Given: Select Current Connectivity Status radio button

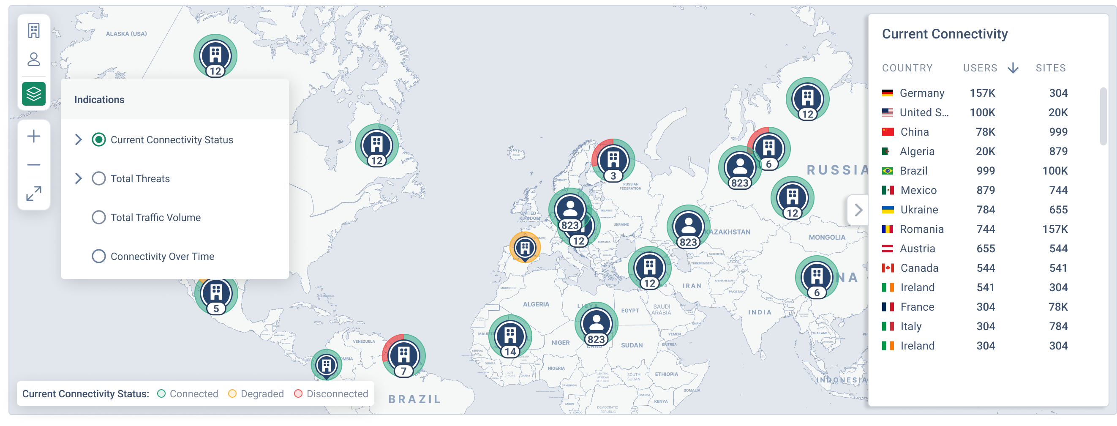Looking at the screenshot, I should [99, 140].
